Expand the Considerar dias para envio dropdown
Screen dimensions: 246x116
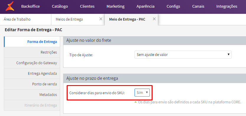click(x=142, y=92)
